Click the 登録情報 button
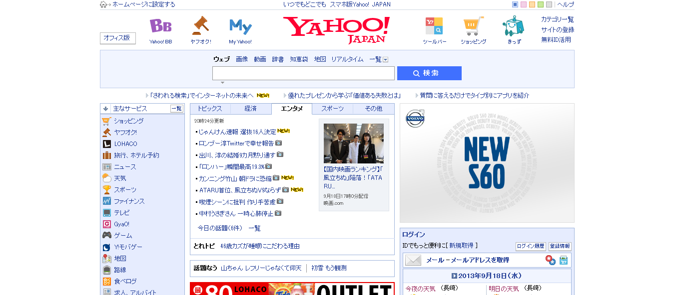Image resolution: width=674 pixels, height=295 pixels. click(x=560, y=246)
